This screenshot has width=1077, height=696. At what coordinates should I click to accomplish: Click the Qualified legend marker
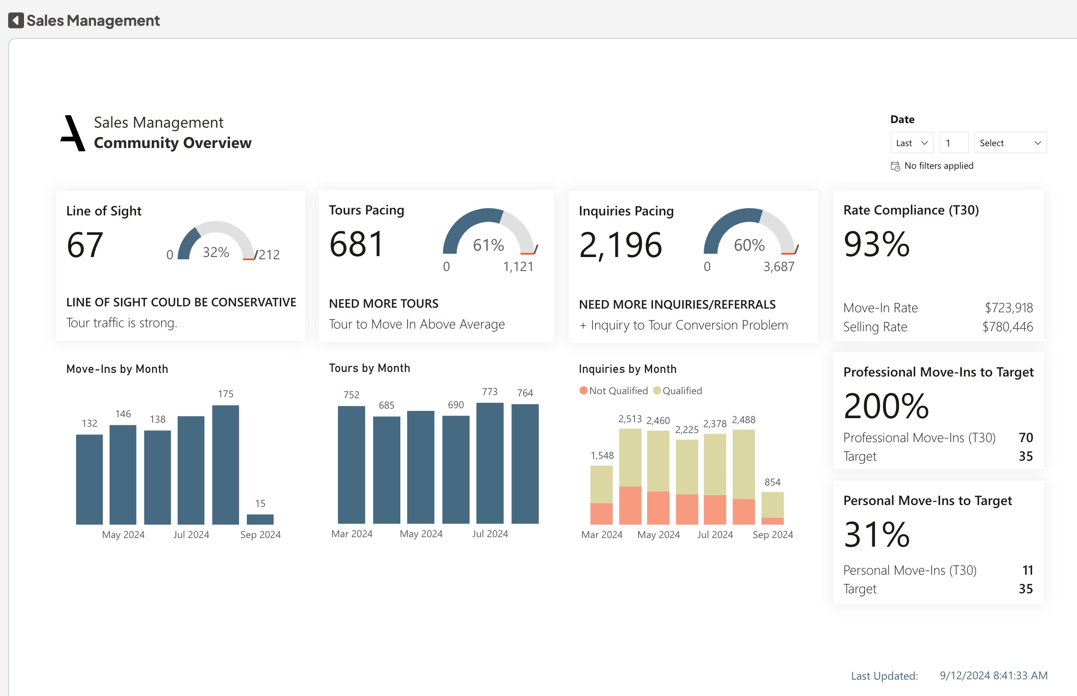[657, 391]
